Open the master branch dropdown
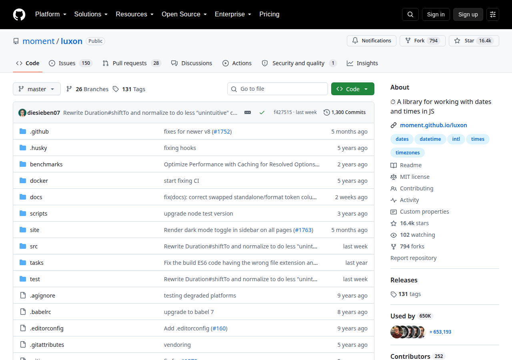The image size is (512, 360). (37, 89)
